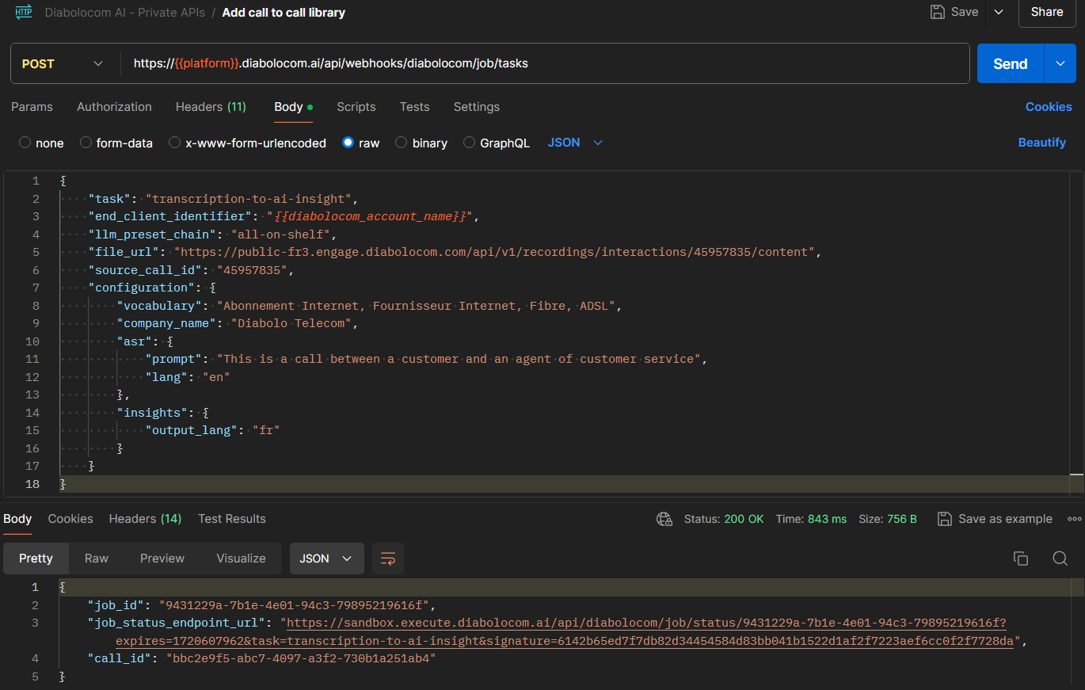Screen dimensions: 1085x690
Task: Switch to the Authorization tab
Action: [114, 107]
